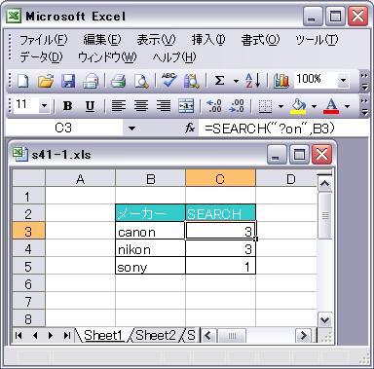374x369 pixels.
Task: Select cell containing nikon
Action: pos(150,248)
